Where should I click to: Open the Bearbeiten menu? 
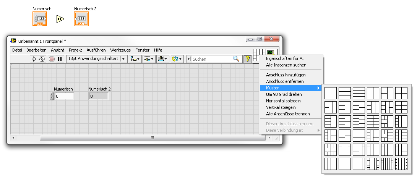[36, 50]
